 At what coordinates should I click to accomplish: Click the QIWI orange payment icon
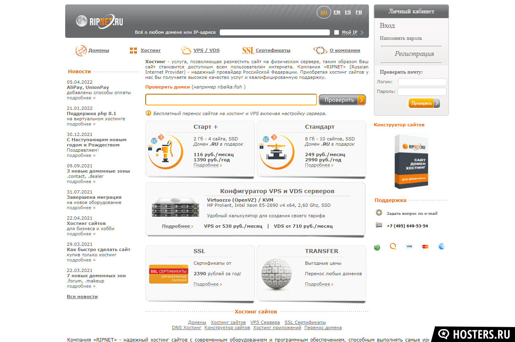393,247
